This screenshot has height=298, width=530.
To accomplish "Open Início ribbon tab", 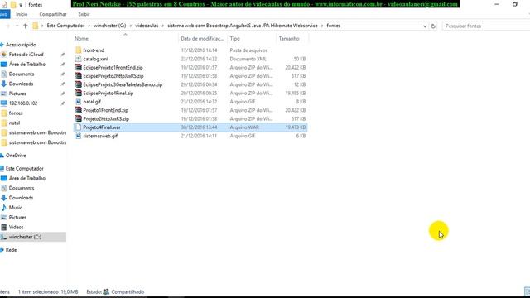I will pyautogui.click(x=22, y=14).
